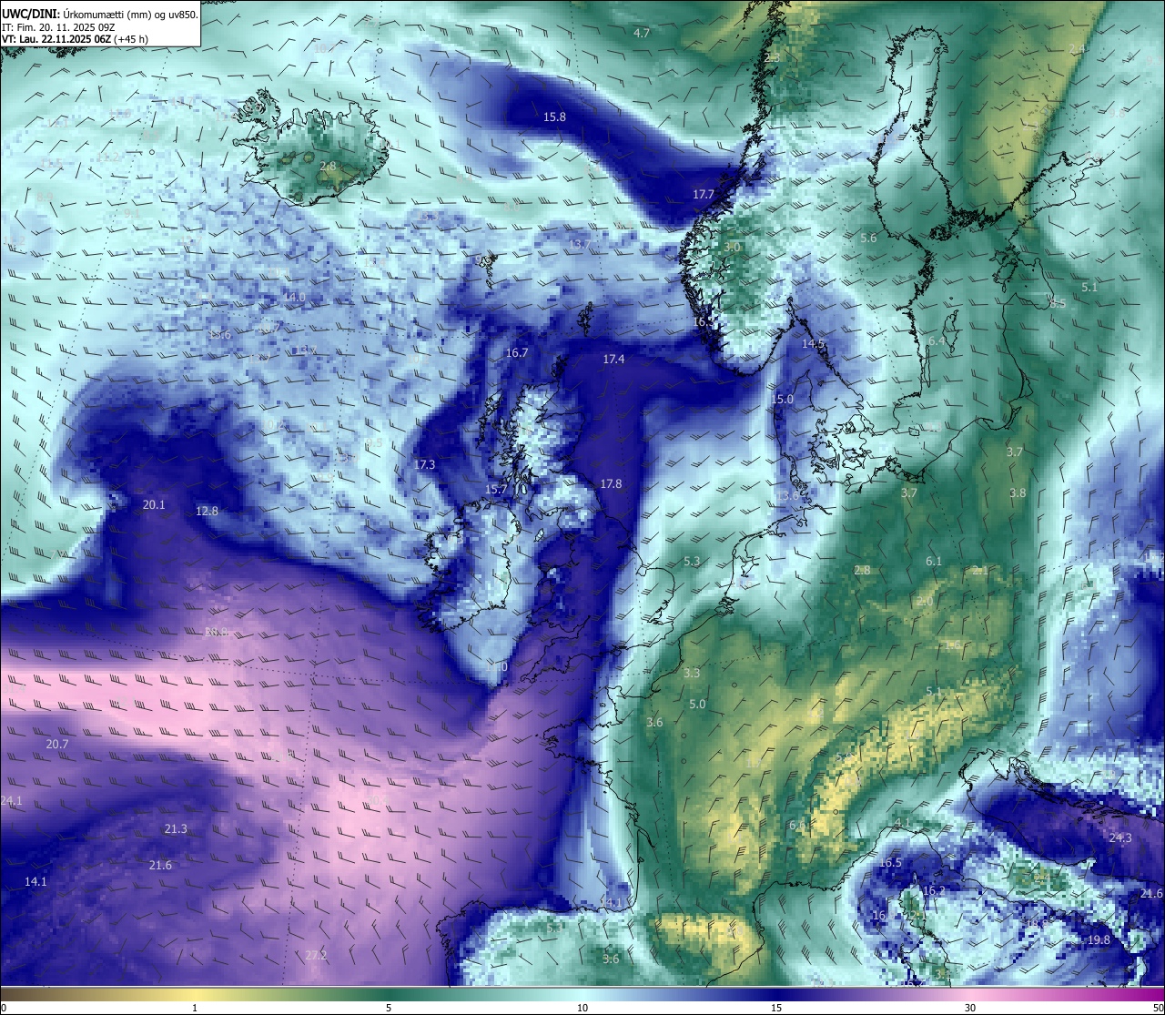Click the colour scale tick labelled 10
The image size is (1165, 1015).
coord(582,1008)
